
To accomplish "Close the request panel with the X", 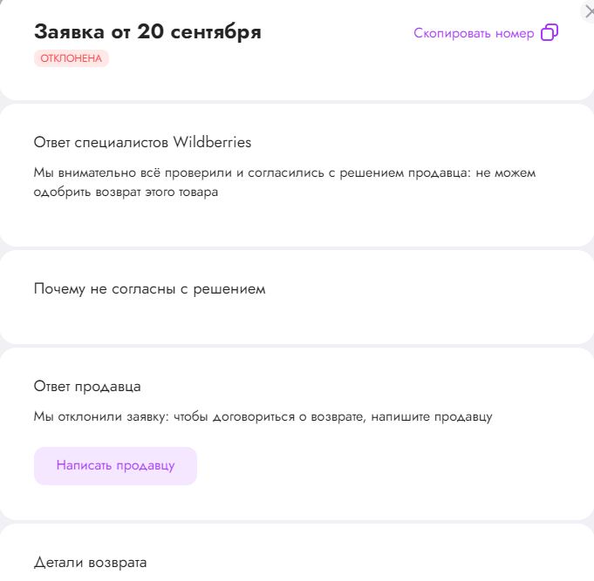I will coord(589,10).
